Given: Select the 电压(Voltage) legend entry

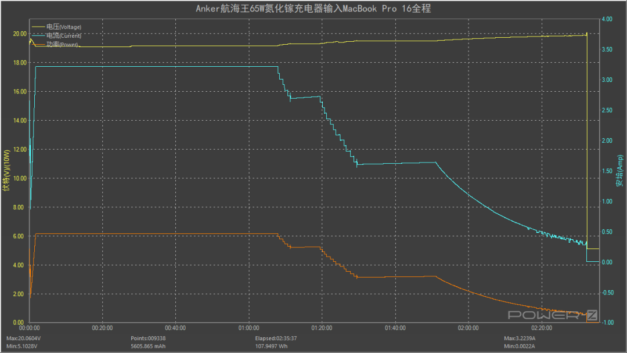Looking at the screenshot, I should point(56,27).
